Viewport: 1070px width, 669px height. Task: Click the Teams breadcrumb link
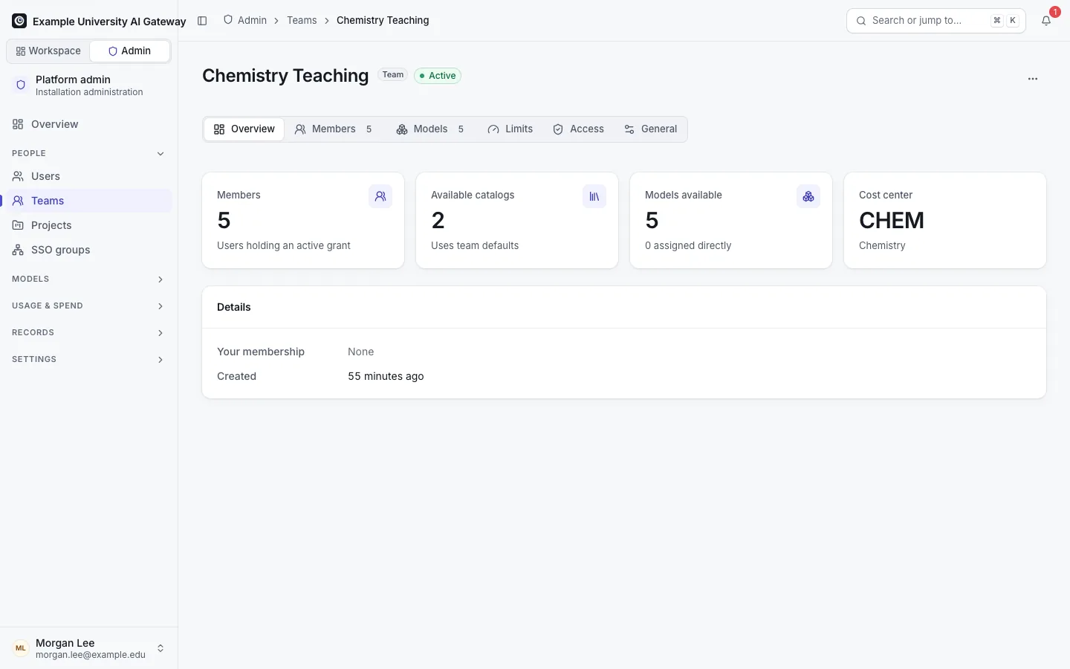(302, 20)
